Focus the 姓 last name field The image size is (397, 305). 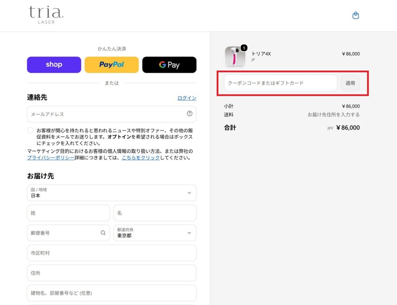[x=68, y=213]
